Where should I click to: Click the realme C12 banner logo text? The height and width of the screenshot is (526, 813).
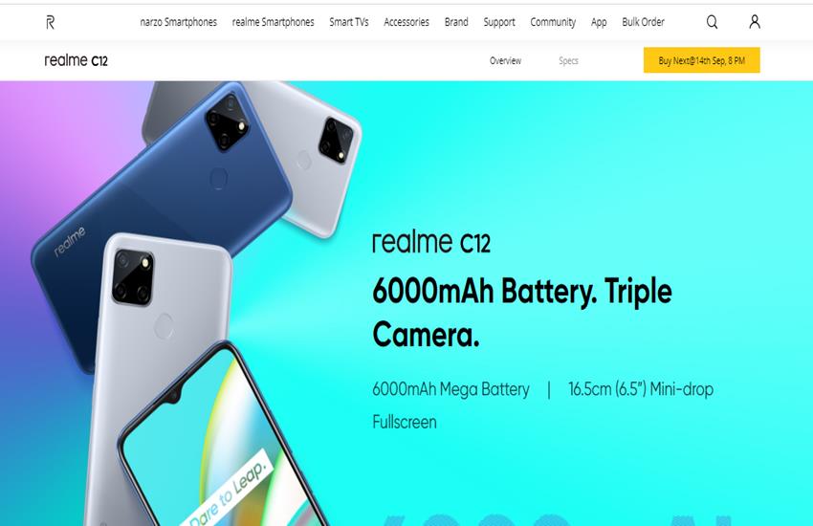point(430,243)
